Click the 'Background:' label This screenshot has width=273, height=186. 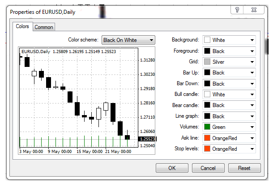185,40
